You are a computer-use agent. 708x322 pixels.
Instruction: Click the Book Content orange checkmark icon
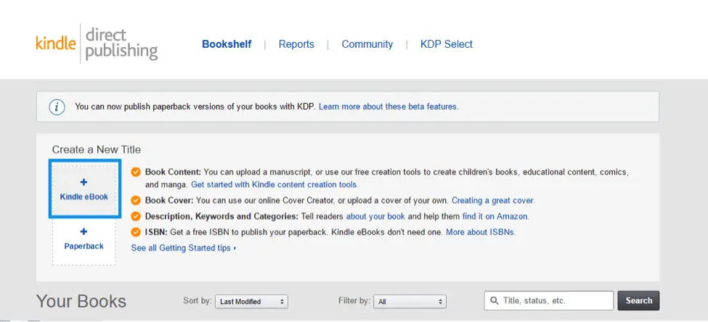tap(136, 173)
